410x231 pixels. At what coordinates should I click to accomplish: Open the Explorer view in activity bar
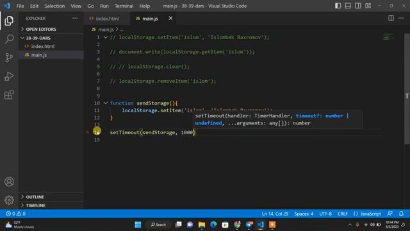click(9, 21)
